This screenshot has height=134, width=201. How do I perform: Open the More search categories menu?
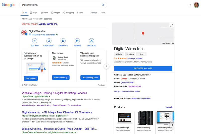click(x=80, y=13)
